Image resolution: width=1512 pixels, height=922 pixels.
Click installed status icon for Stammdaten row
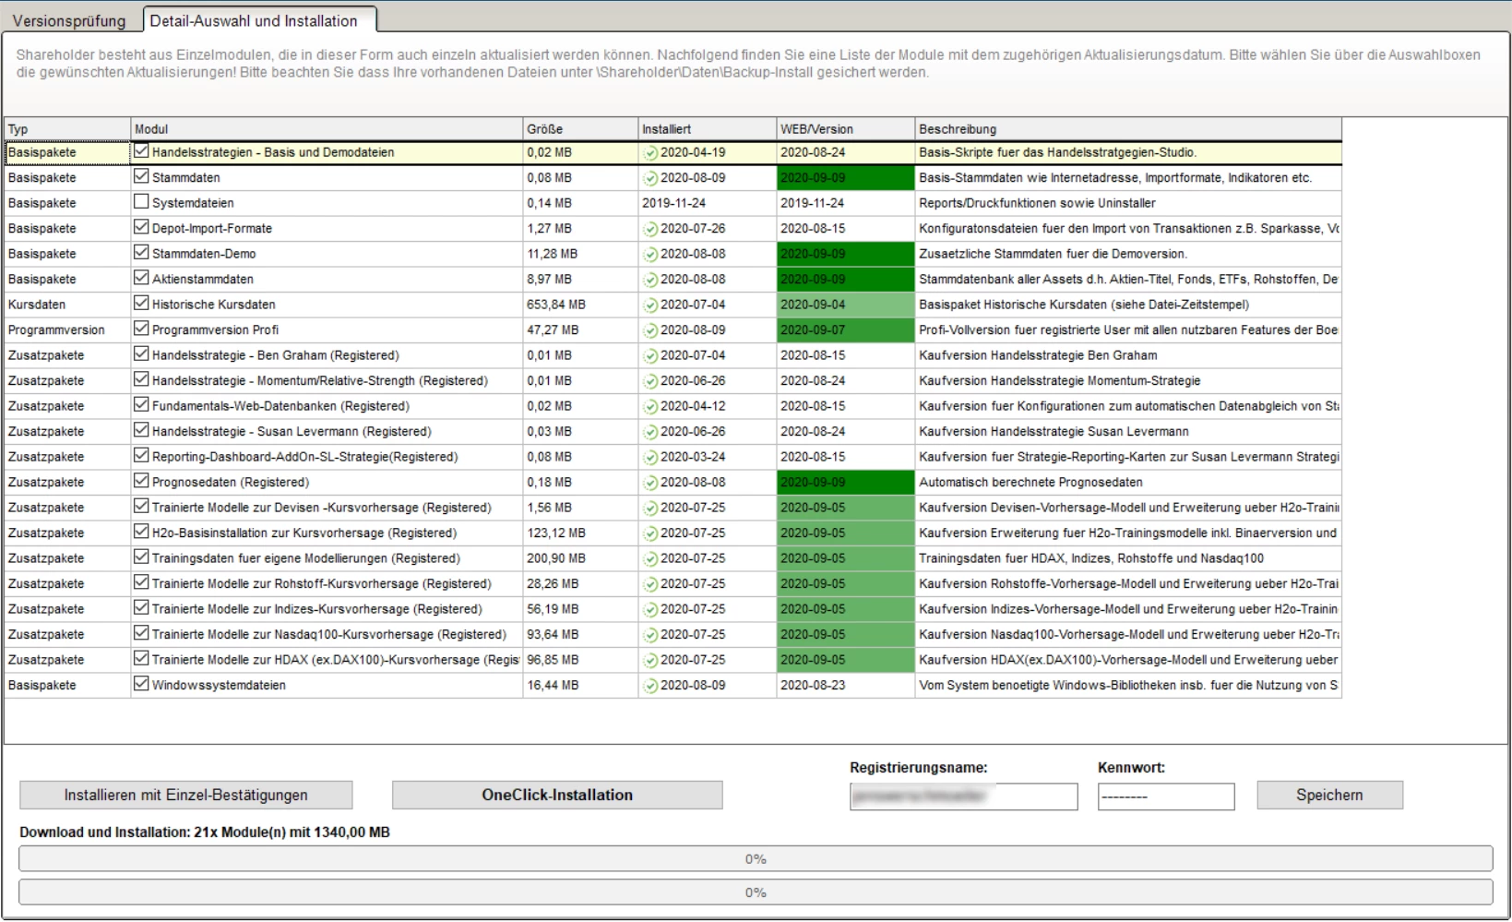[650, 178]
